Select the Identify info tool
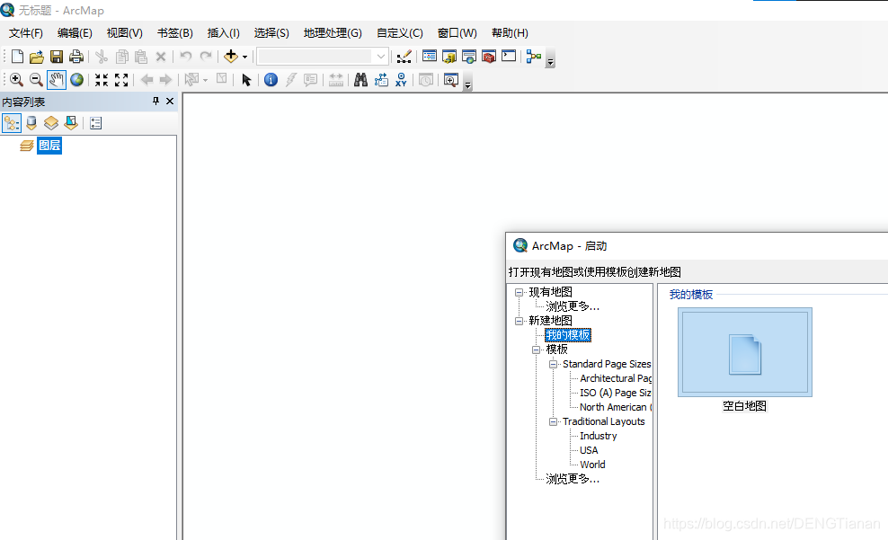Viewport: 888px width, 540px height. pyautogui.click(x=271, y=80)
